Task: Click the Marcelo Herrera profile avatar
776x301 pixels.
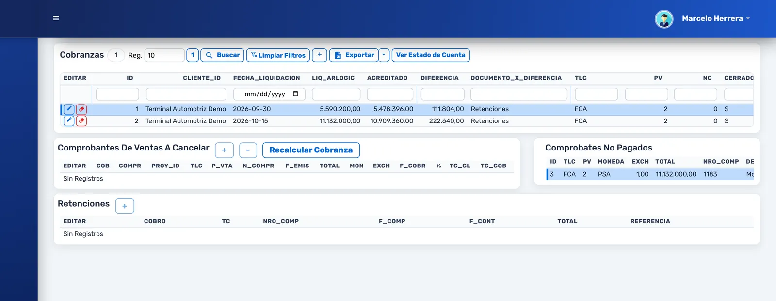Action: click(664, 19)
